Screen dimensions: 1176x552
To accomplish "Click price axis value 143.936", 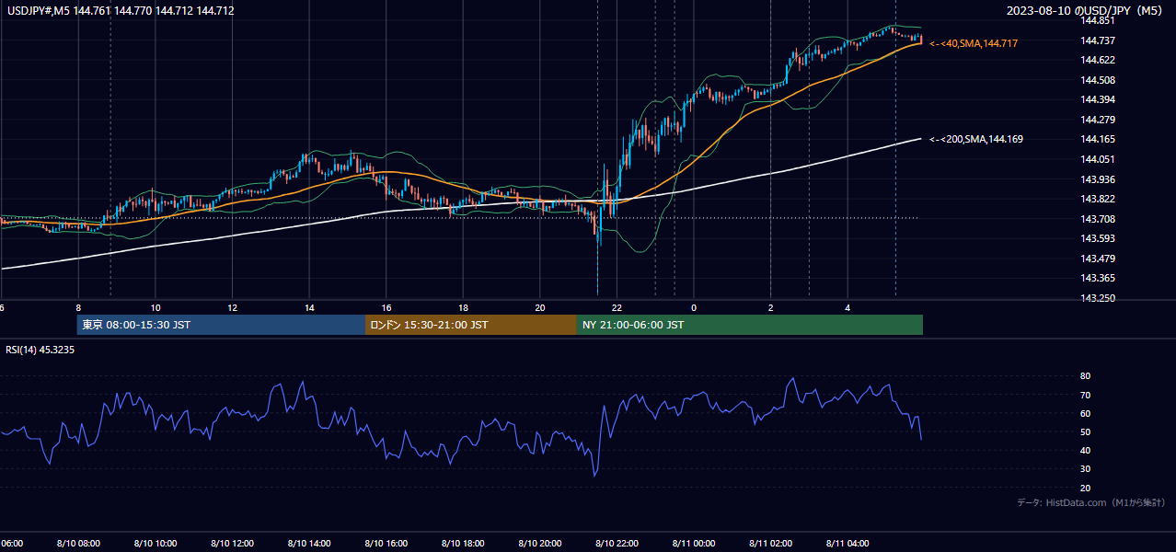I will (x=1097, y=179).
